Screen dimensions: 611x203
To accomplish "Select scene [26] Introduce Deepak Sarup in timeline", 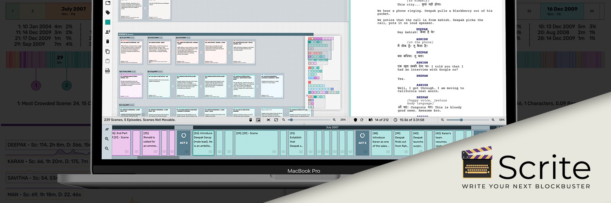I will [x=203, y=143].
